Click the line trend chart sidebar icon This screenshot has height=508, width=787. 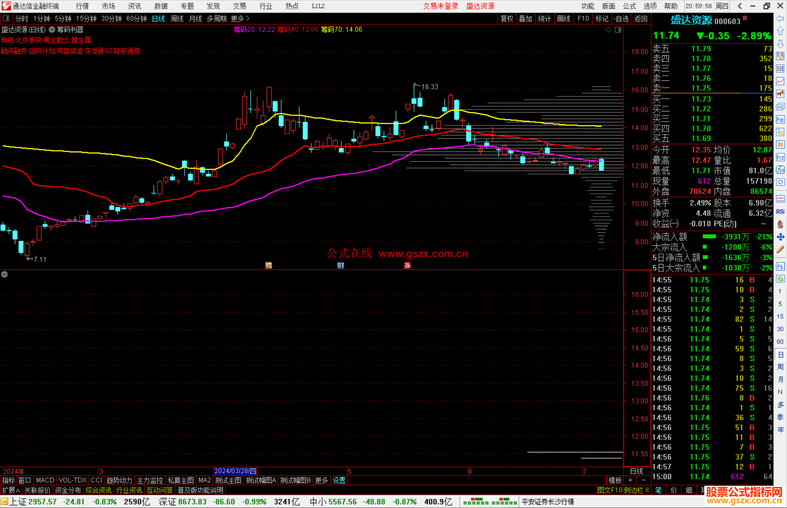780,81
